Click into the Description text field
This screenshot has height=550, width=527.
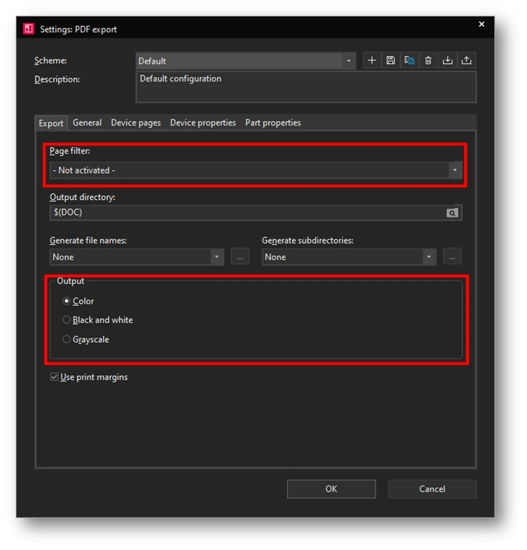[x=306, y=87]
